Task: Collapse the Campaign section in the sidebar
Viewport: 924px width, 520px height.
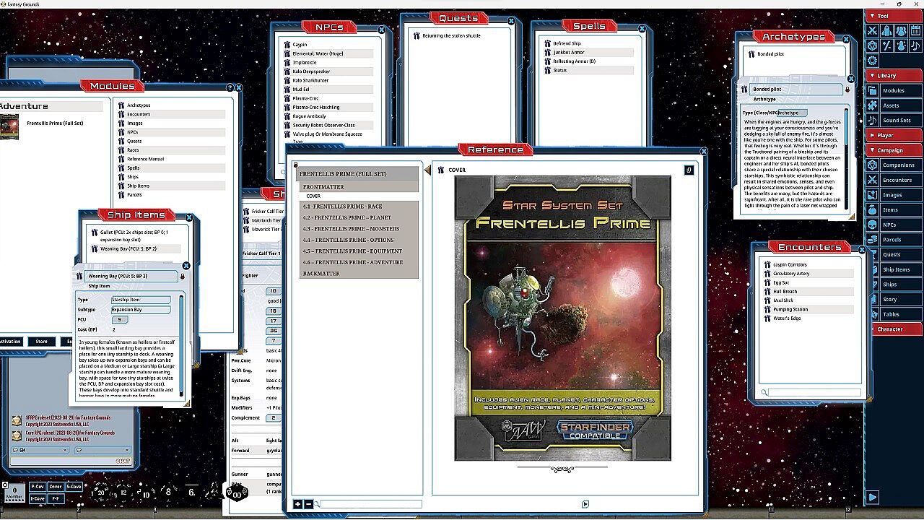Action: pyautogui.click(x=894, y=150)
